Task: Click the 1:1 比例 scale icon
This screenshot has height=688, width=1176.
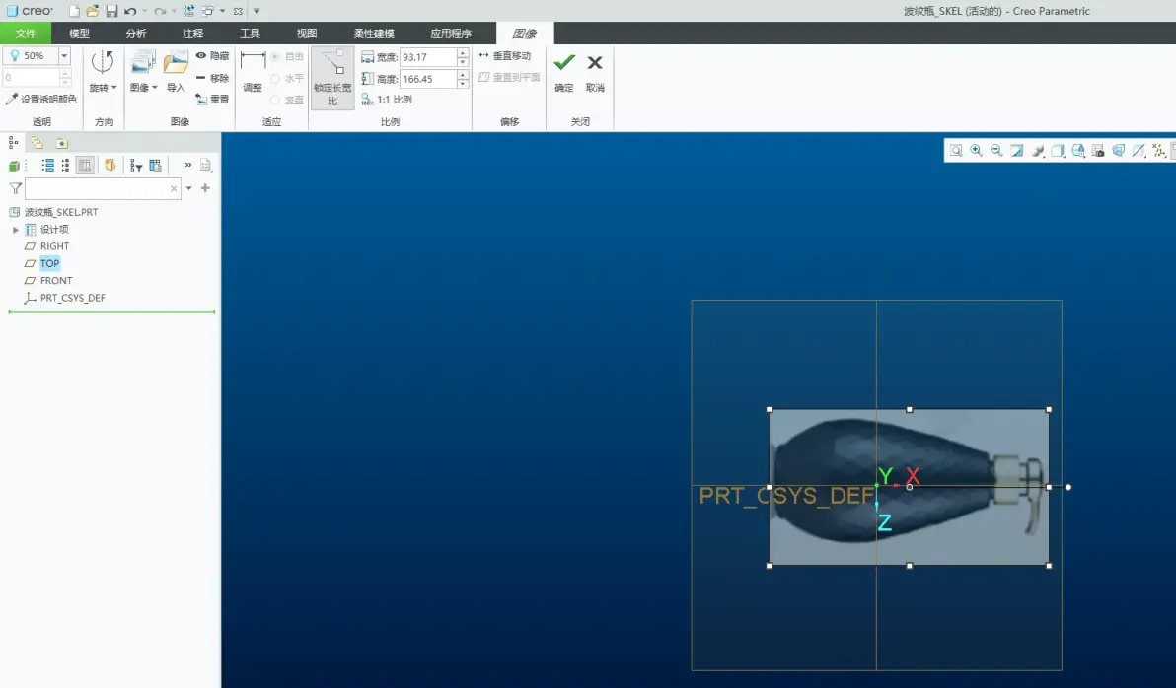Action: [x=367, y=99]
